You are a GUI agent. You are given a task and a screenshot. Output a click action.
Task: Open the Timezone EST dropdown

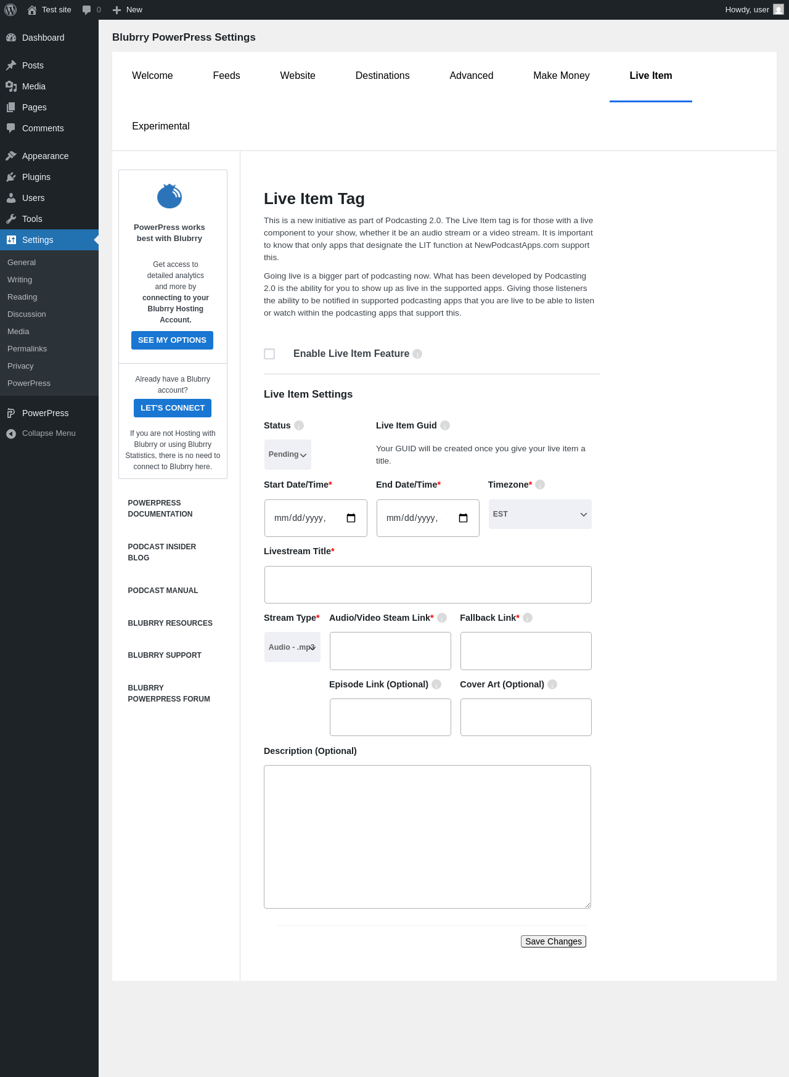(x=540, y=514)
